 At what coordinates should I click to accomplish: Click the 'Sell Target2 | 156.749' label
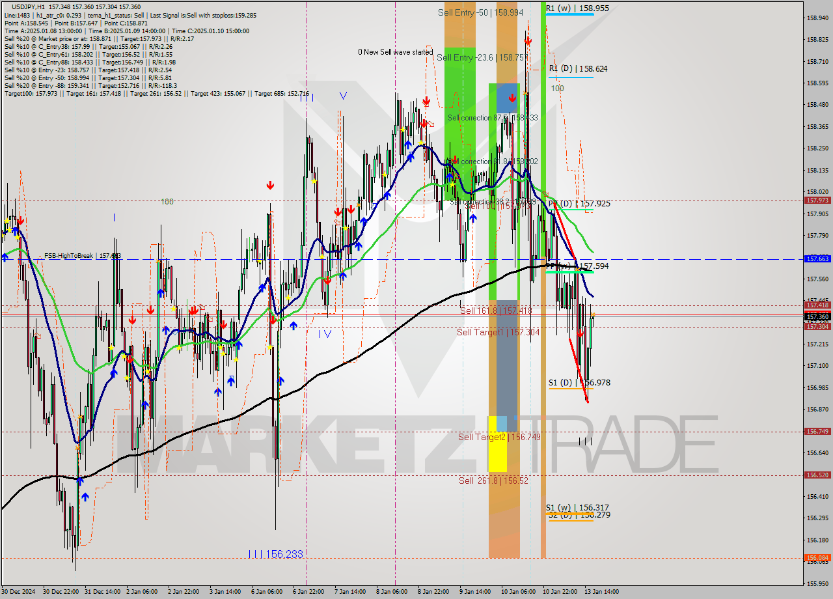click(499, 437)
